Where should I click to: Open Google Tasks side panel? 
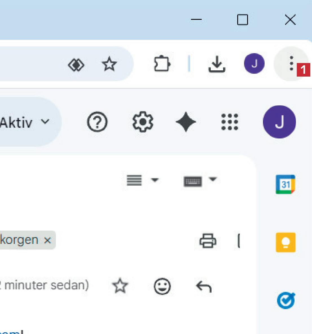[x=285, y=300]
